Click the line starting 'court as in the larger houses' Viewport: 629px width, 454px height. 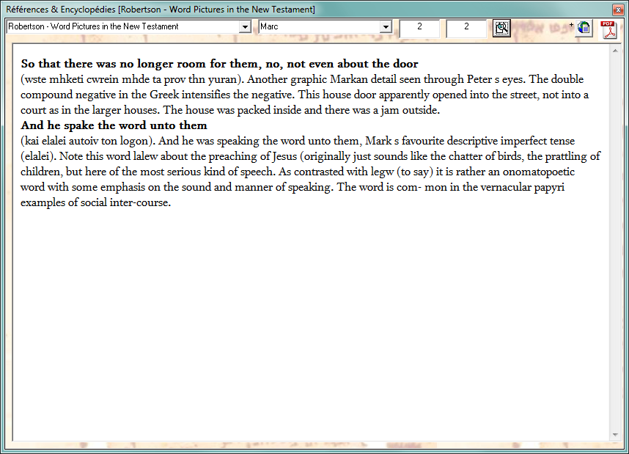[230, 110]
